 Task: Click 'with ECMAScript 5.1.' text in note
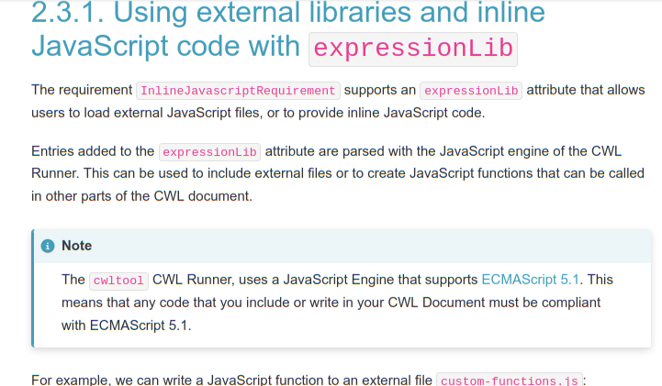coord(126,325)
